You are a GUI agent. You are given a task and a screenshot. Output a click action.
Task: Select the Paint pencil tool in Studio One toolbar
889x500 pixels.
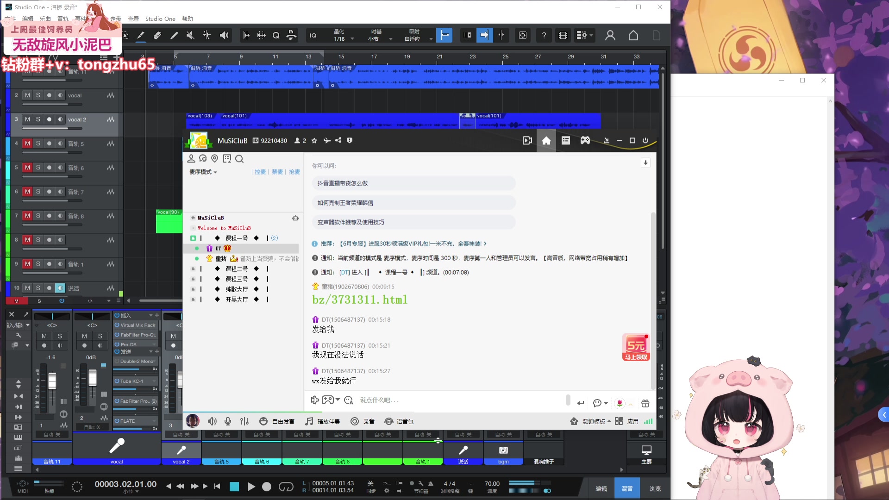tap(174, 35)
